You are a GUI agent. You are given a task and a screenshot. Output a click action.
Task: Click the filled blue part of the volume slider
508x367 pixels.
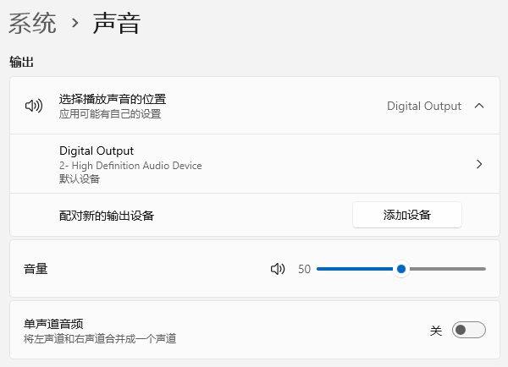356,269
